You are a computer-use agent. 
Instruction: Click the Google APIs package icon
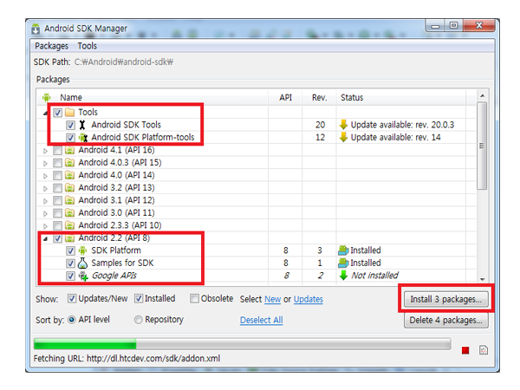coord(82,276)
